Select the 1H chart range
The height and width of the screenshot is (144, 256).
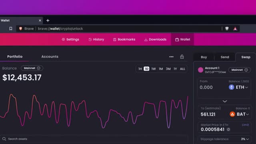click(x=140, y=69)
